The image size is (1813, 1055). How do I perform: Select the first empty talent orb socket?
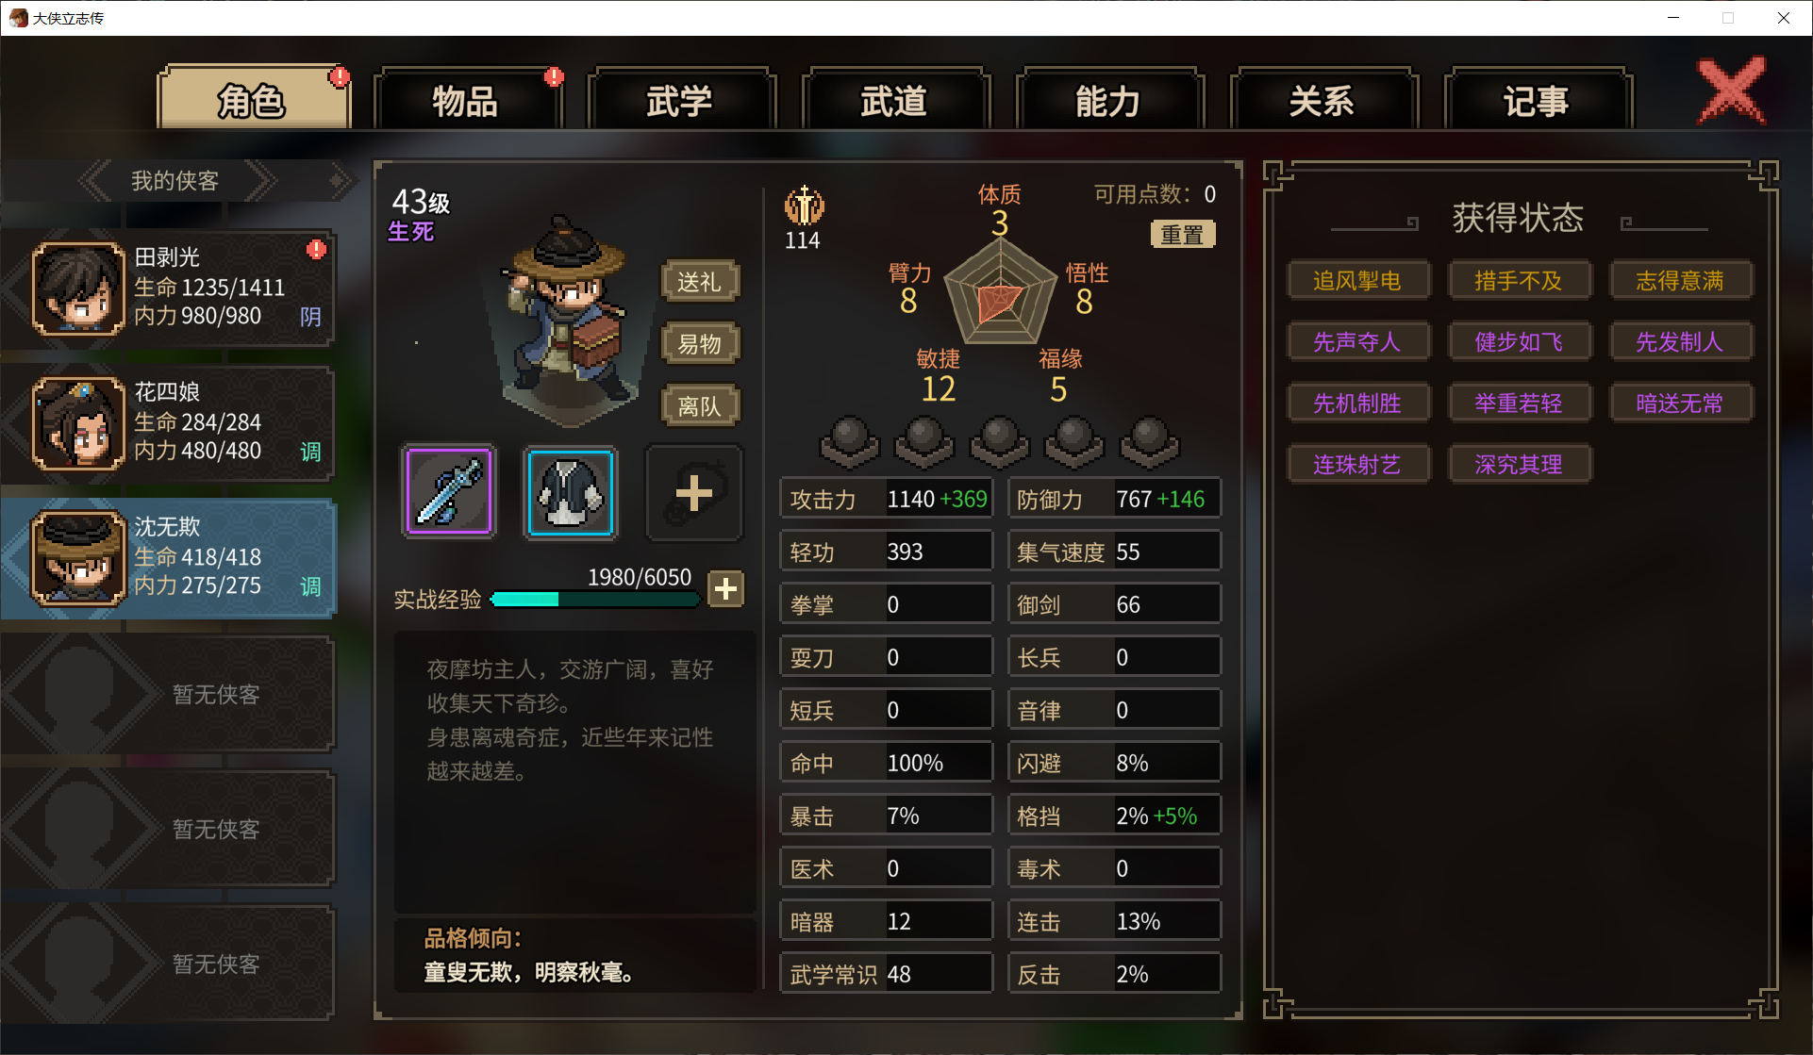pyautogui.click(x=849, y=441)
